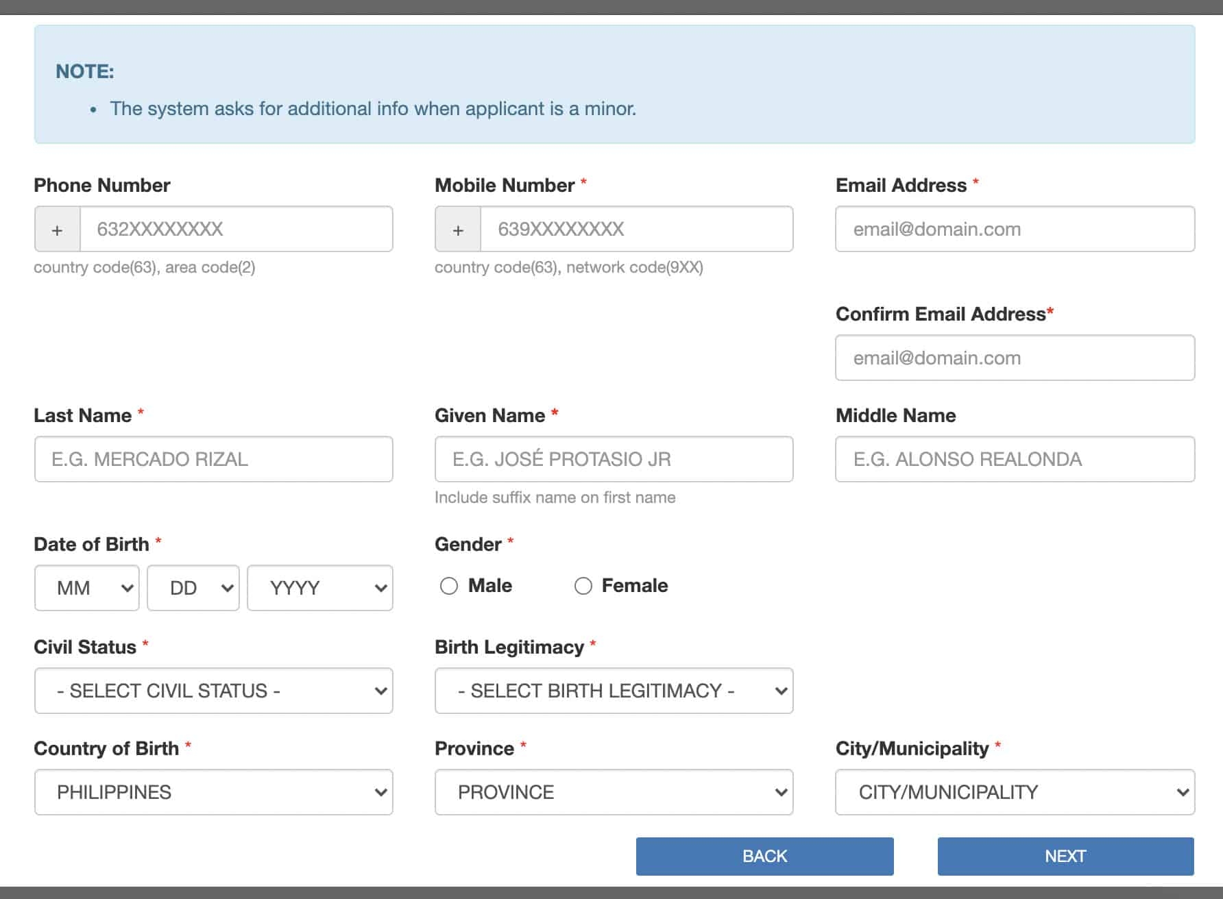This screenshot has height=899, width=1223.
Task: Open the DD birth day dropdown
Action: click(193, 587)
